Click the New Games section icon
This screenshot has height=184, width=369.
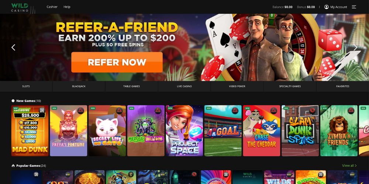coord(13,101)
